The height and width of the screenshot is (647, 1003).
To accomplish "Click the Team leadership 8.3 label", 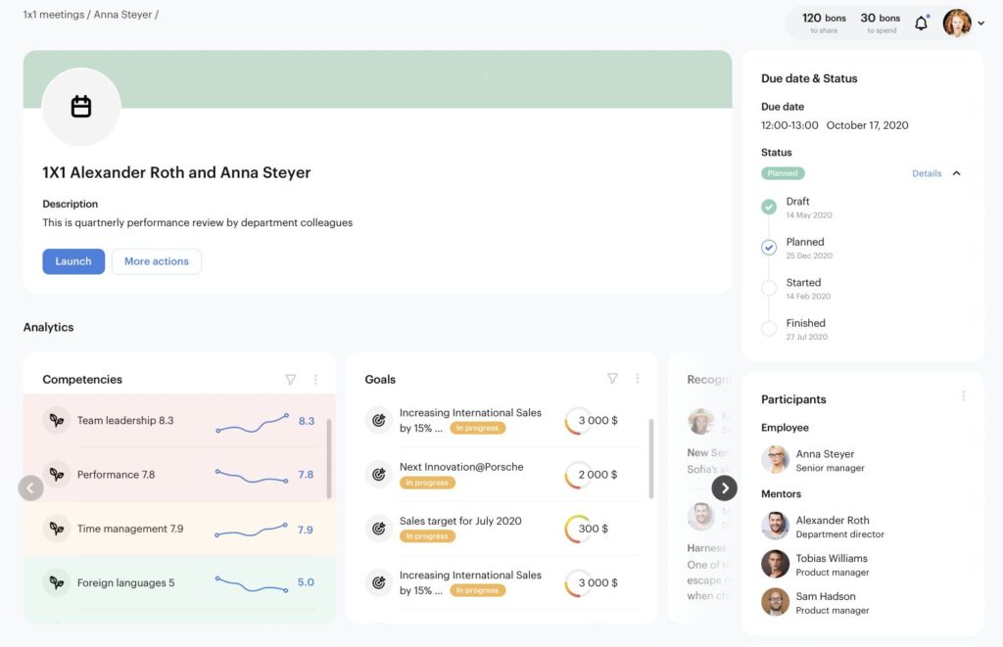I will point(125,420).
